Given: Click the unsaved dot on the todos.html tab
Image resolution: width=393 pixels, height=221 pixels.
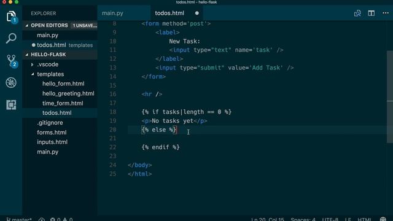Looking at the screenshot, I should pyautogui.click(x=197, y=13).
